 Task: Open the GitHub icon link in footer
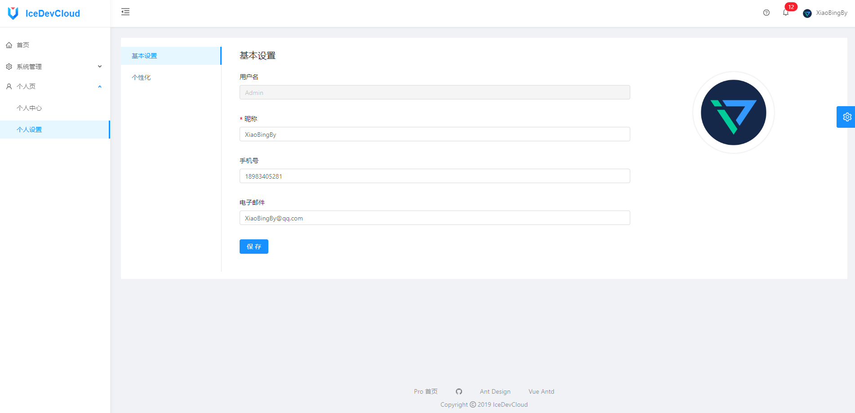[459, 391]
